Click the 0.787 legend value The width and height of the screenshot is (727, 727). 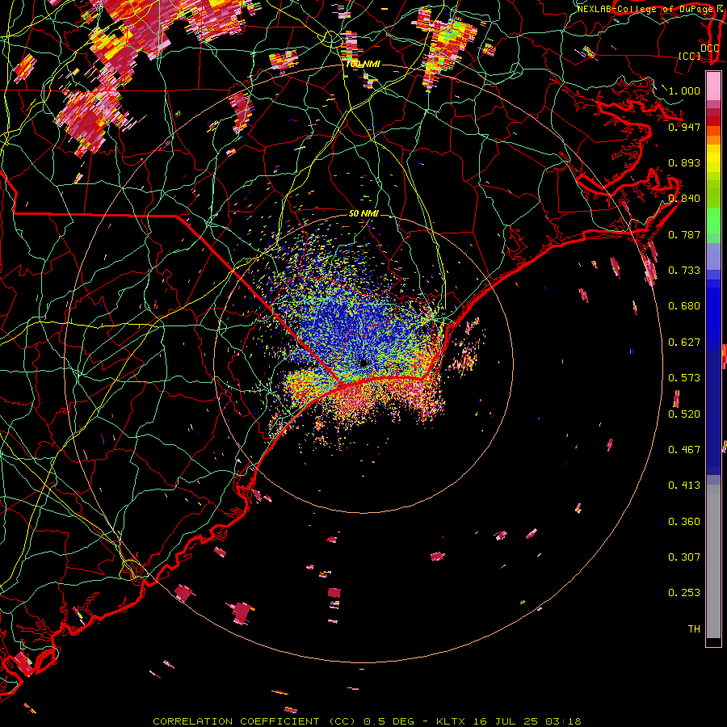684,234
